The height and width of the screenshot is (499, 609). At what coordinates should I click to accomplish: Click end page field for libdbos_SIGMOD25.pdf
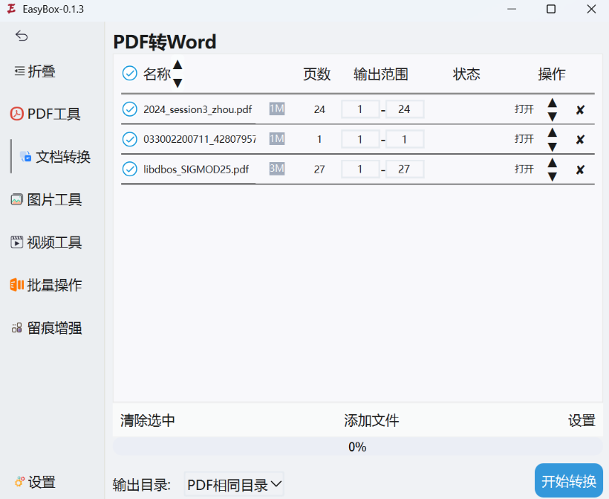pyautogui.click(x=405, y=169)
